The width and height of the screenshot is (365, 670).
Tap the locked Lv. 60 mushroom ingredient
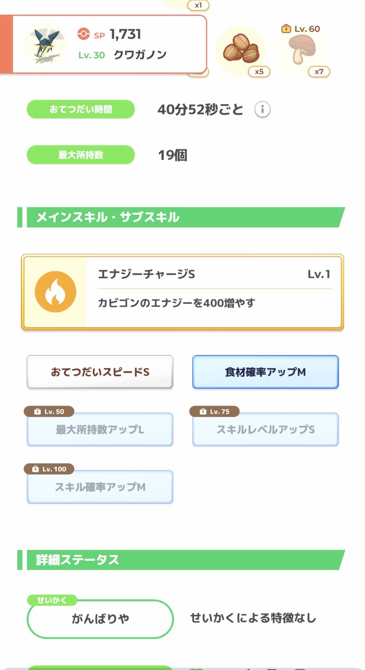301,49
